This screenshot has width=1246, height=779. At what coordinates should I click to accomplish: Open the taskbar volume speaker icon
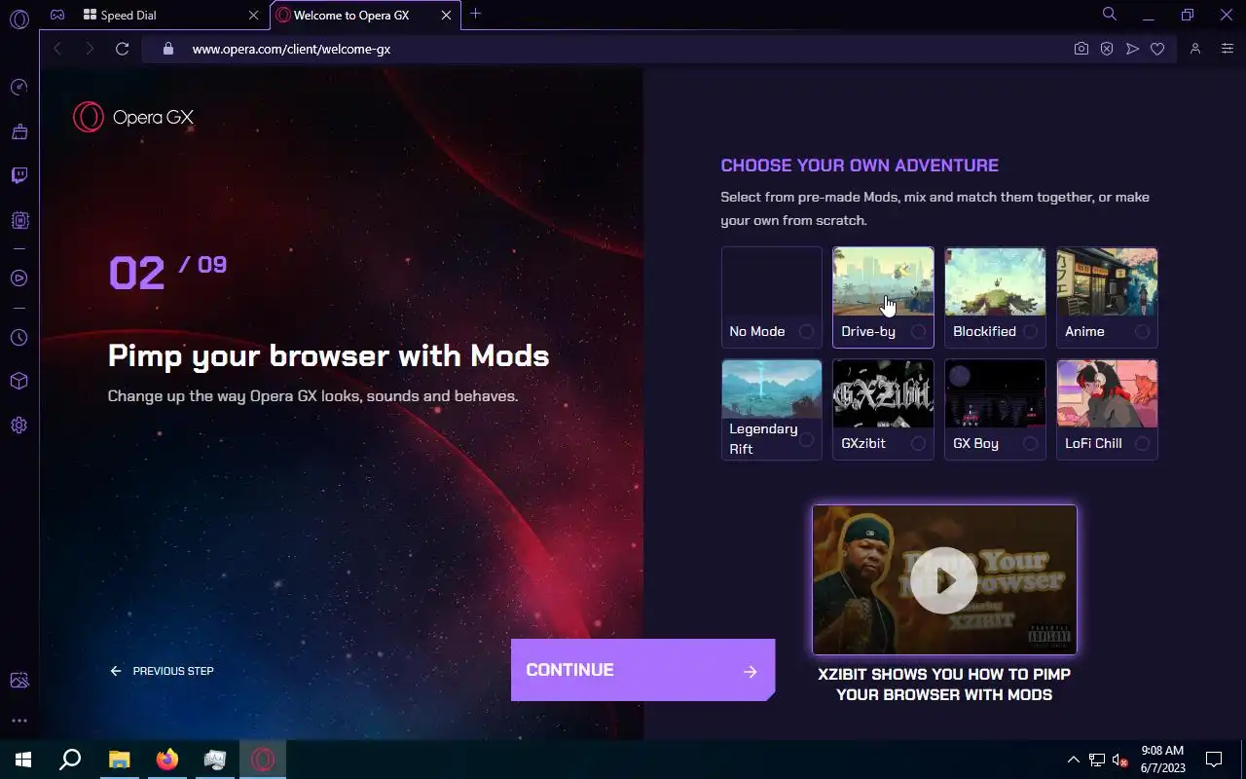(x=1119, y=760)
